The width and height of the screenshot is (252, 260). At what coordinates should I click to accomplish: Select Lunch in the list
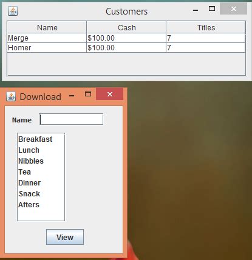click(x=41, y=150)
